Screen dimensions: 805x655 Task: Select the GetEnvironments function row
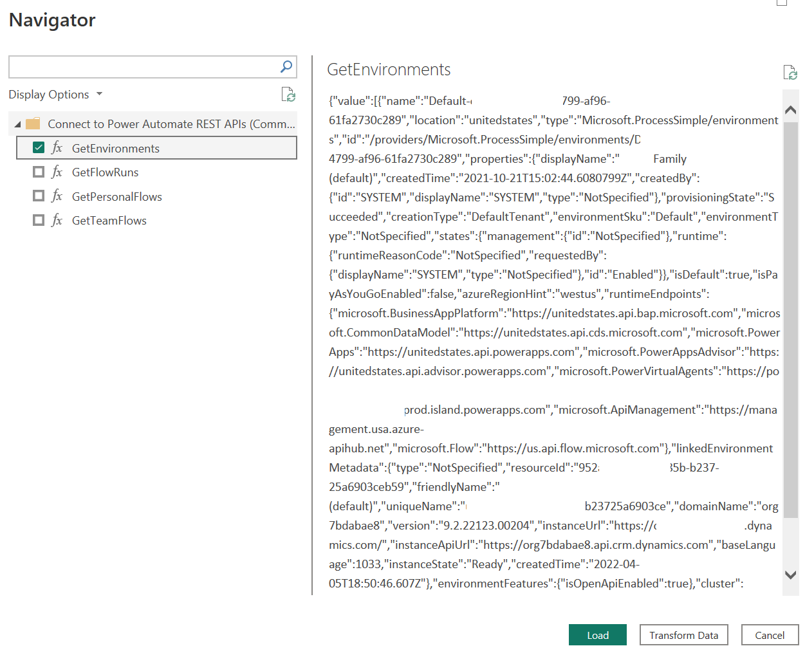coord(156,148)
